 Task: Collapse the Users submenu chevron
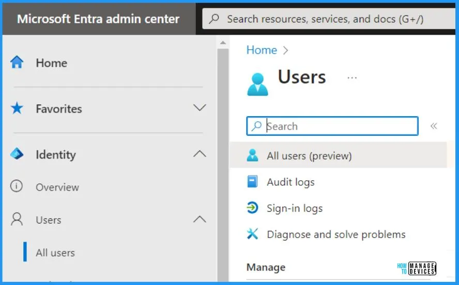[x=200, y=219]
